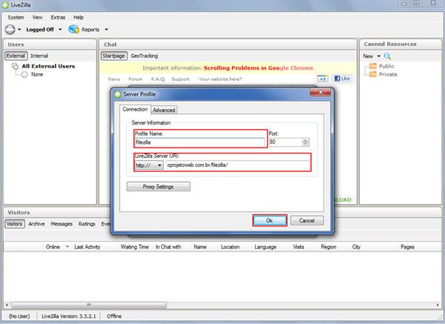Image resolution: width=445 pixels, height=324 pixels.
Task: Click Your website here? link
Action: tap(220, 79)
